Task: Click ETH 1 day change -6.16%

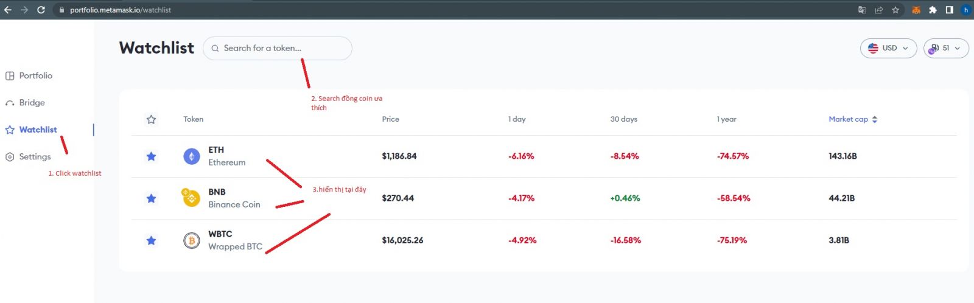Action: click(x=521, y=156)
